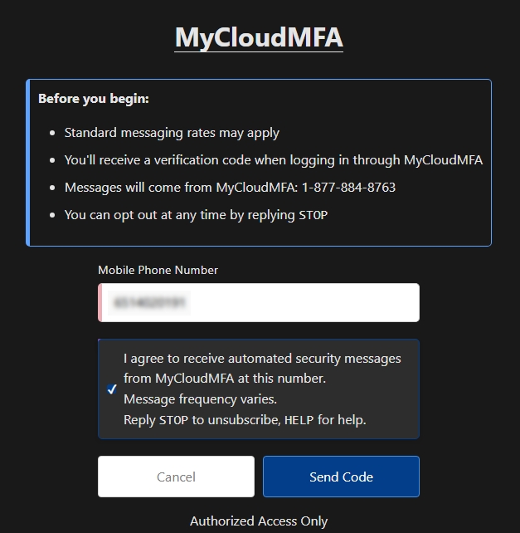520x533 pixels.
Task: Click the "Standard messaging rates may apply" bullet
Action: [x=172, y=133]
